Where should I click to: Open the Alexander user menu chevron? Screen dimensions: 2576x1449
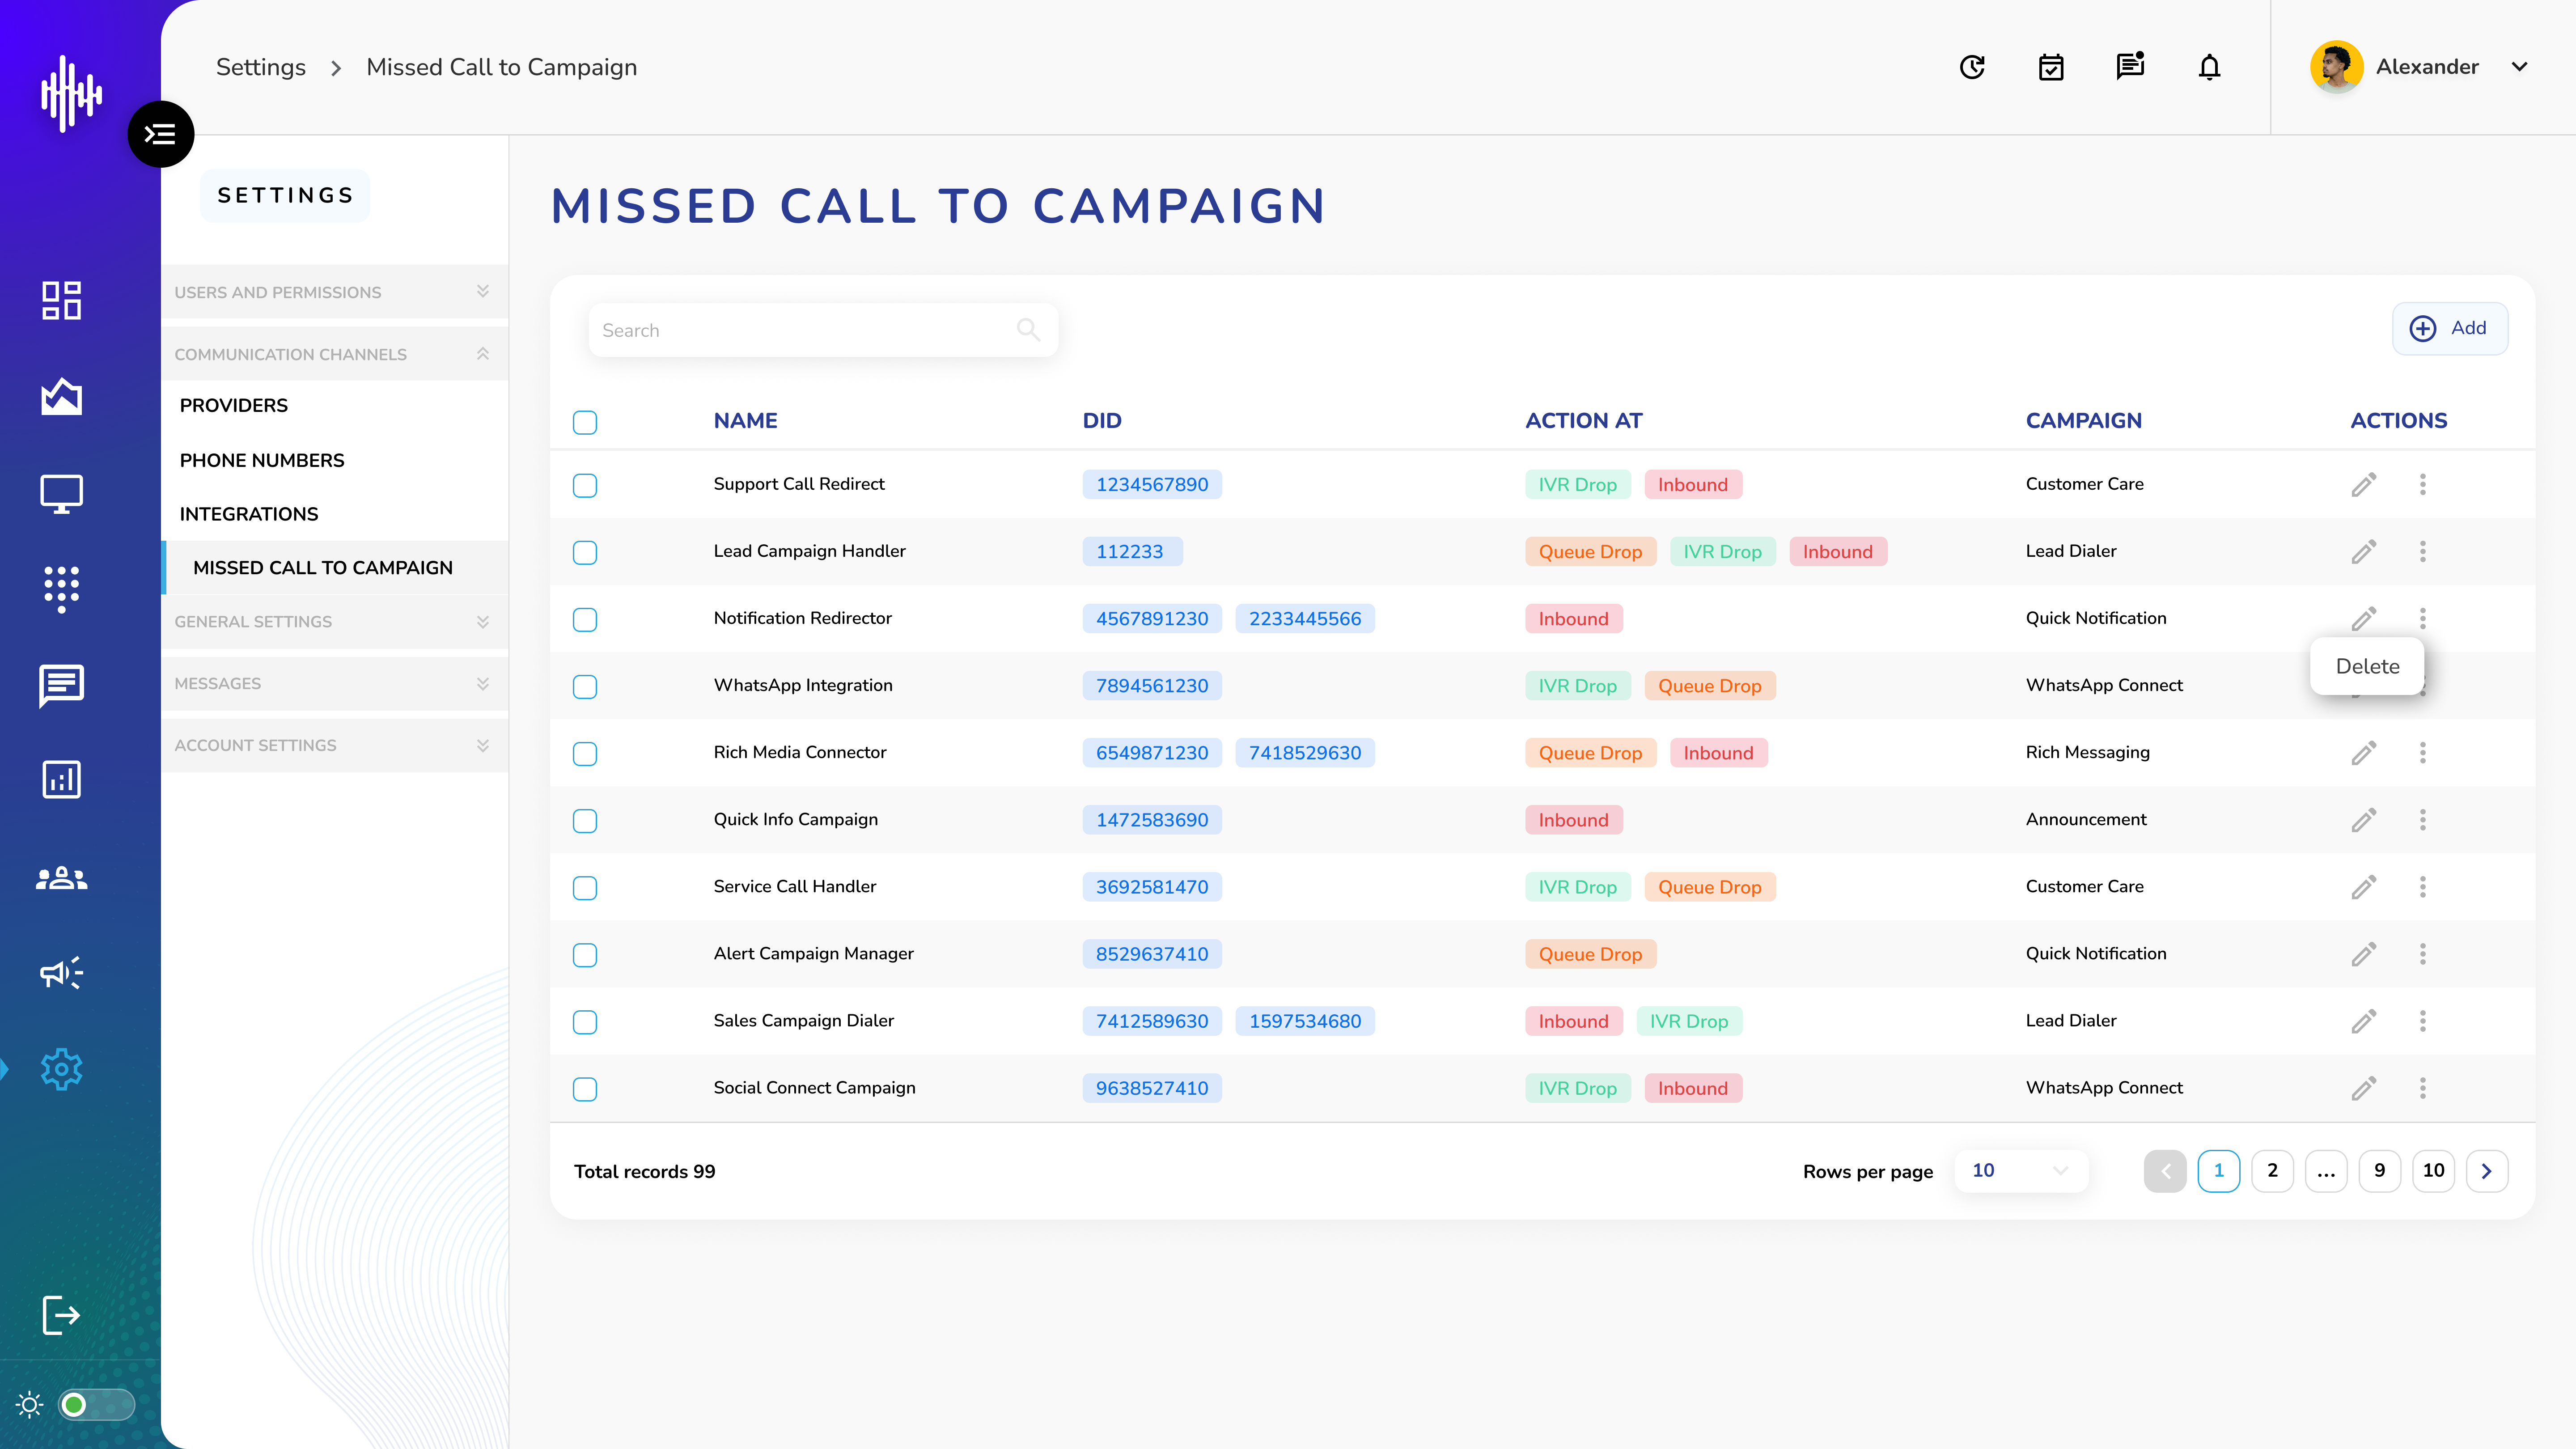point(2519,67)
